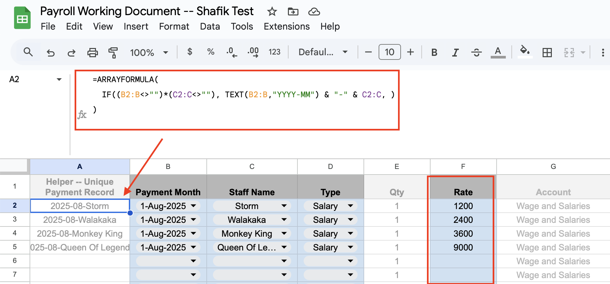The width and height of the screenshot is (610, 284).
Task: Rename the document title
Action: point(147,11)
